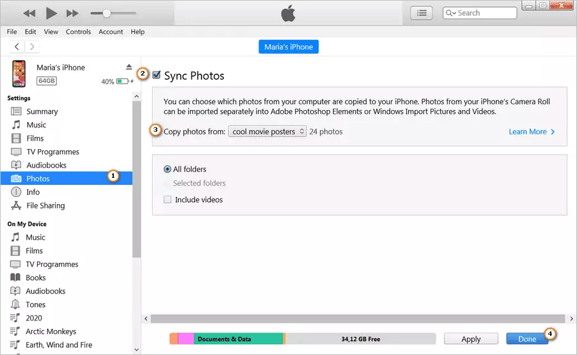Click the Music note icon under Settings
This screenshot has height=355, width=577.
tap(16, 125)
